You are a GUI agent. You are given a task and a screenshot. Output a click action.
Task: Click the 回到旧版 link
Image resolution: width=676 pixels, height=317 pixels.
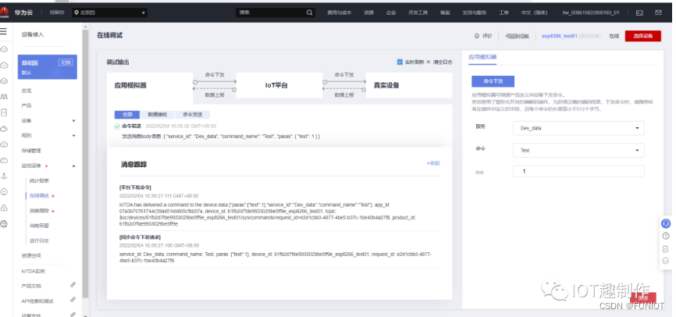tap(517, 36)
